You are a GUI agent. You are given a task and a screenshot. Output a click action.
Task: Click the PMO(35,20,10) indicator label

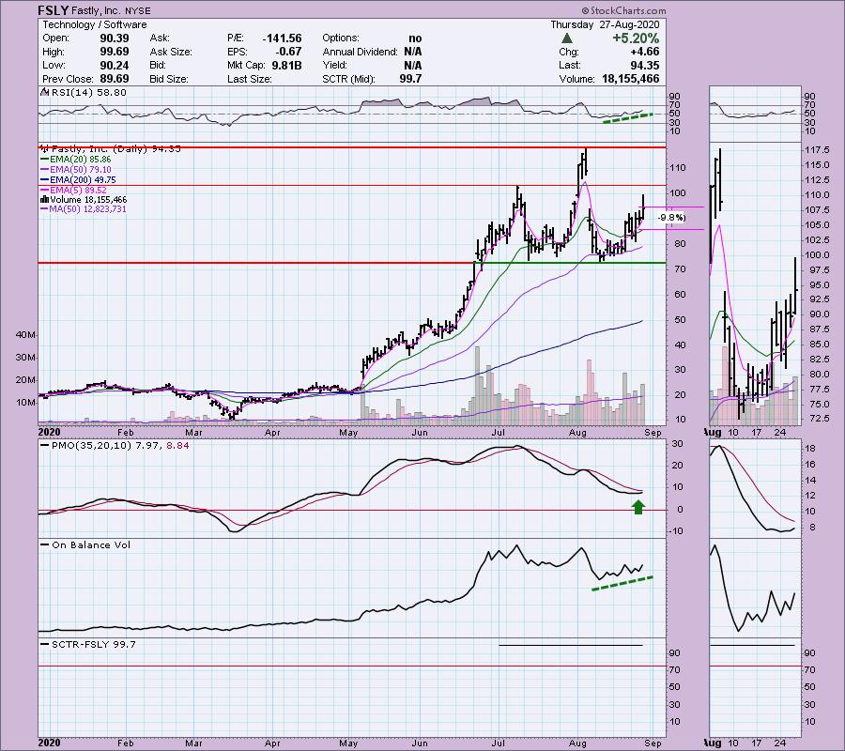pyautogui.click(x=92, y=446)
